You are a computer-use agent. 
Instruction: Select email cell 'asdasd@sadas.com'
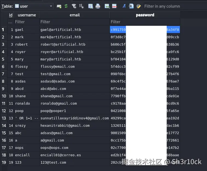75,81
